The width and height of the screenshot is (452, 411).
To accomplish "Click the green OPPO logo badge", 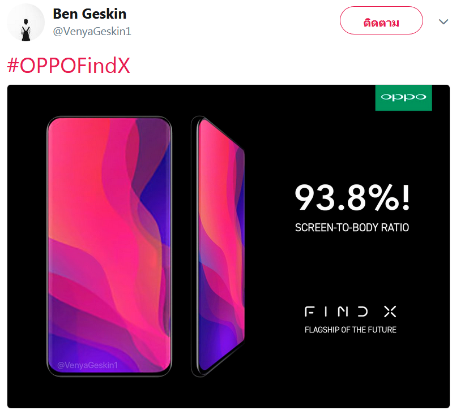I will (403, 98).
